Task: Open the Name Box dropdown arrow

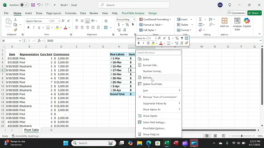Action: [x=20, y=41]
